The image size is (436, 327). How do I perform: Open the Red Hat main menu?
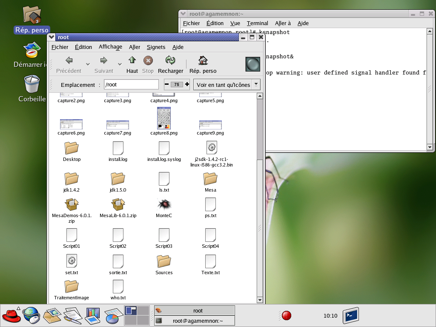[11, 316]
